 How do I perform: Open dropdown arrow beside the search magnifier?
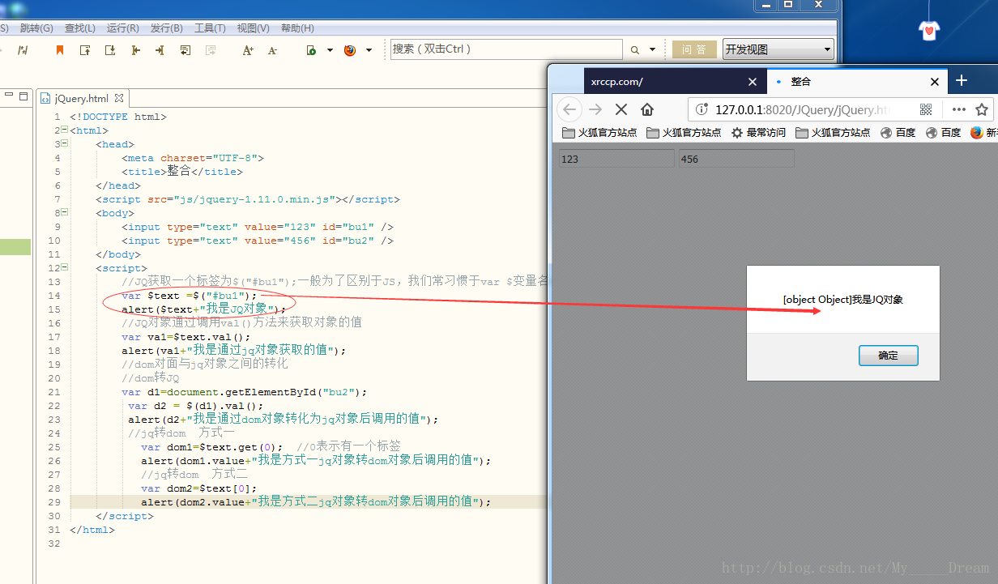point(653,50)
